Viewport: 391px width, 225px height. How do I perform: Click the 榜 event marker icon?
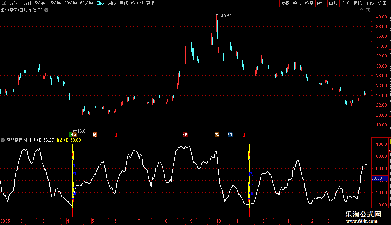click(x=217, y=135)
